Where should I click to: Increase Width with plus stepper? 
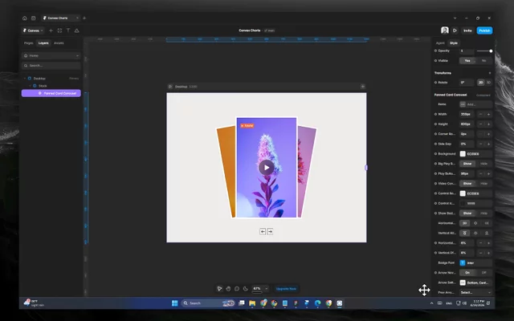488,114
